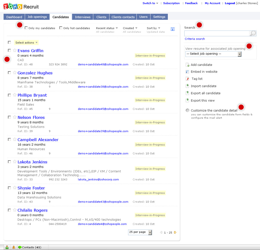Open lakota_jenkins@zohocorp.com email link

98,179
